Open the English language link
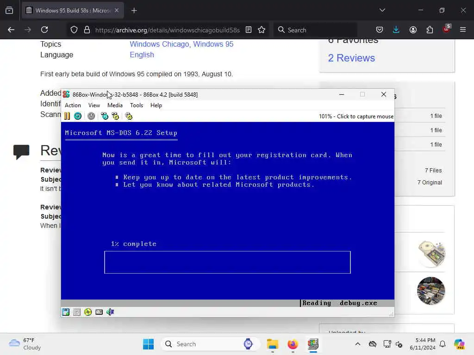The height and width of the screenshot is (355, 474). [x=142, y=55]
